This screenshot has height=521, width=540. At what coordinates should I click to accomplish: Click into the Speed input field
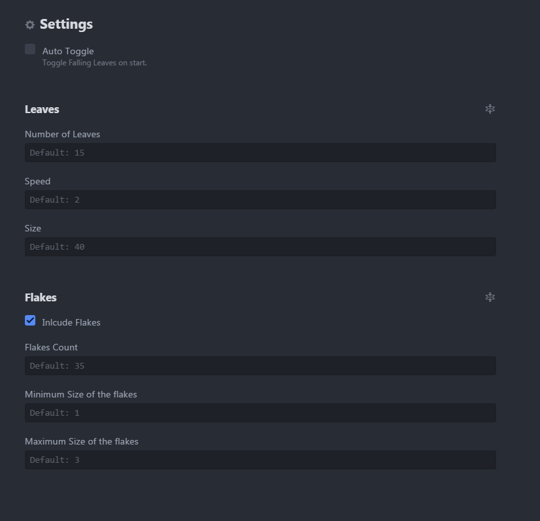point(260,200)
